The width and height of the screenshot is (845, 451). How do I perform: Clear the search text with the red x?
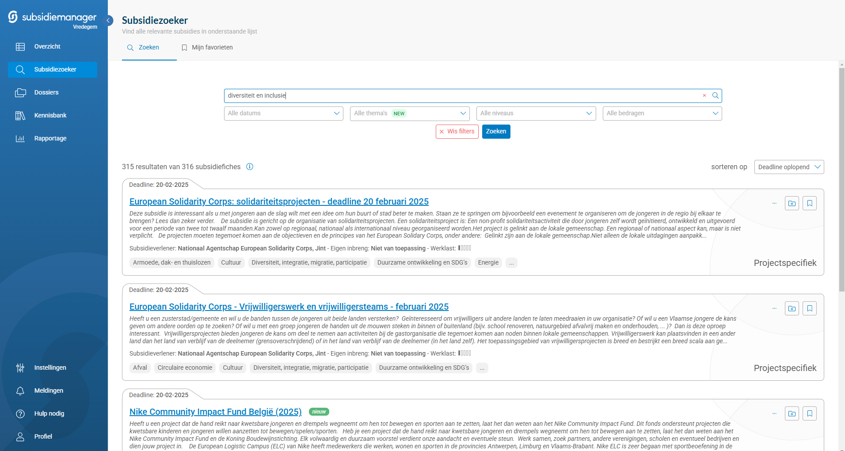(x=704, y=95)
